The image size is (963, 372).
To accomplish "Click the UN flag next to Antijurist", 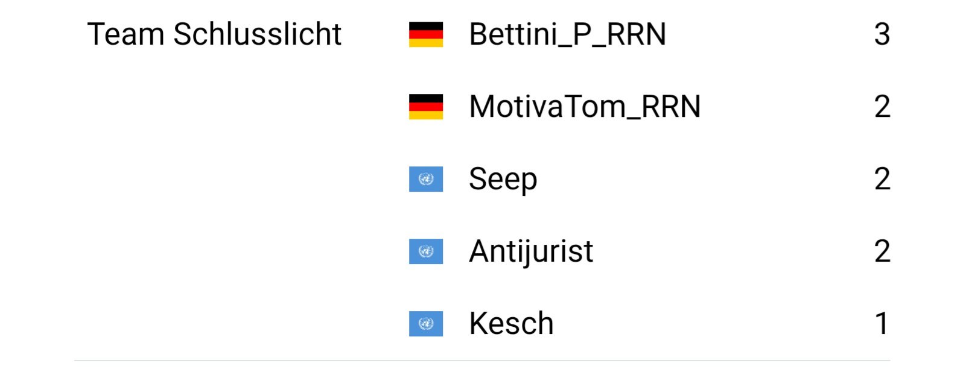I will pos(425,251).
